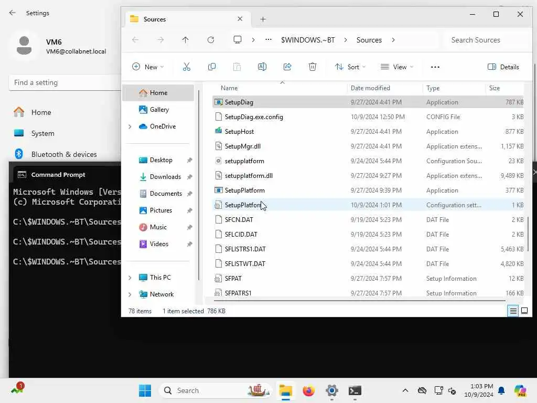The image size is (537, 403).
Task: Expand This PC tree node
Action: [x=130, y=278]
